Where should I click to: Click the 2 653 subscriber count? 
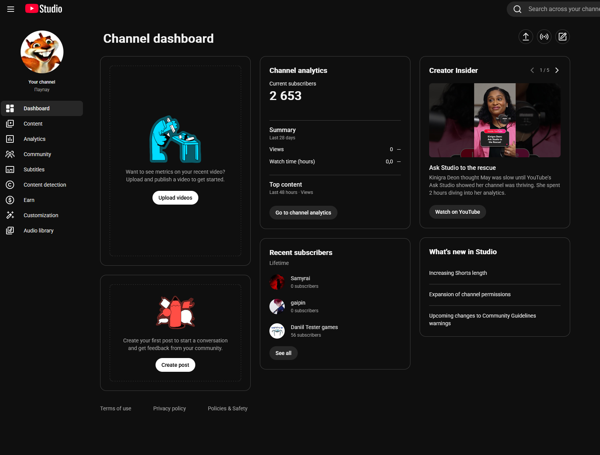point(285,96)
